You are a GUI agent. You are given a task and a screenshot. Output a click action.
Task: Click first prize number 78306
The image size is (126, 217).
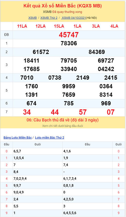[x=69, y=43]
